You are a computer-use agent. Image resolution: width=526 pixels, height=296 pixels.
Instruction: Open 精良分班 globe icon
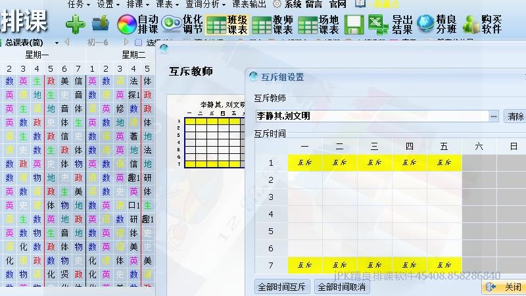pyautogui.click(x=437, y=24)
